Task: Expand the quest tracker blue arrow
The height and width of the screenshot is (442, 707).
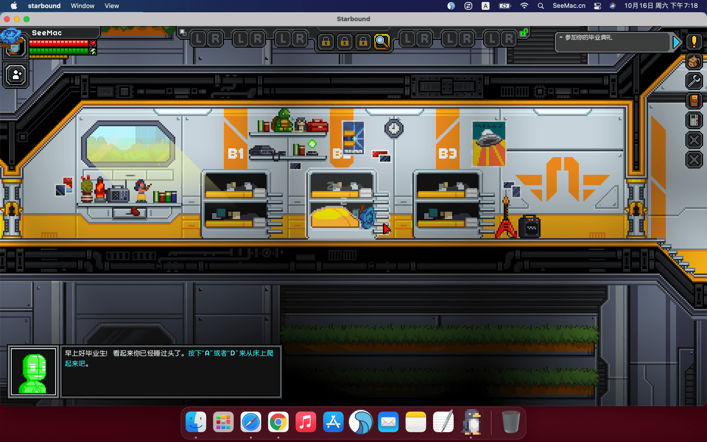Action: pyautogui.click(x=677, y=43)
